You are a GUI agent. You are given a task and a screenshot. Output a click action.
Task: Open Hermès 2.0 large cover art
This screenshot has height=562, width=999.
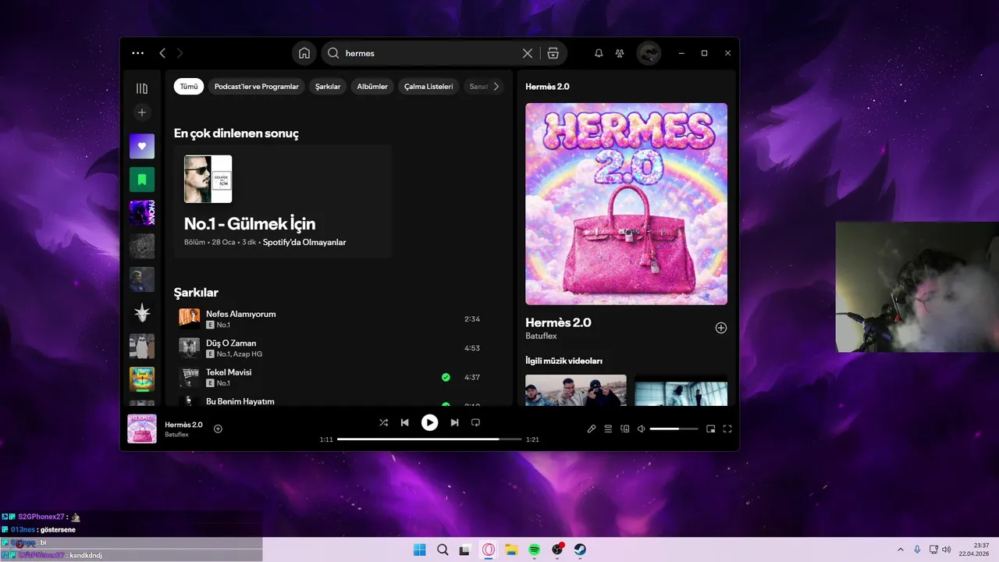(x=627, y=204)
